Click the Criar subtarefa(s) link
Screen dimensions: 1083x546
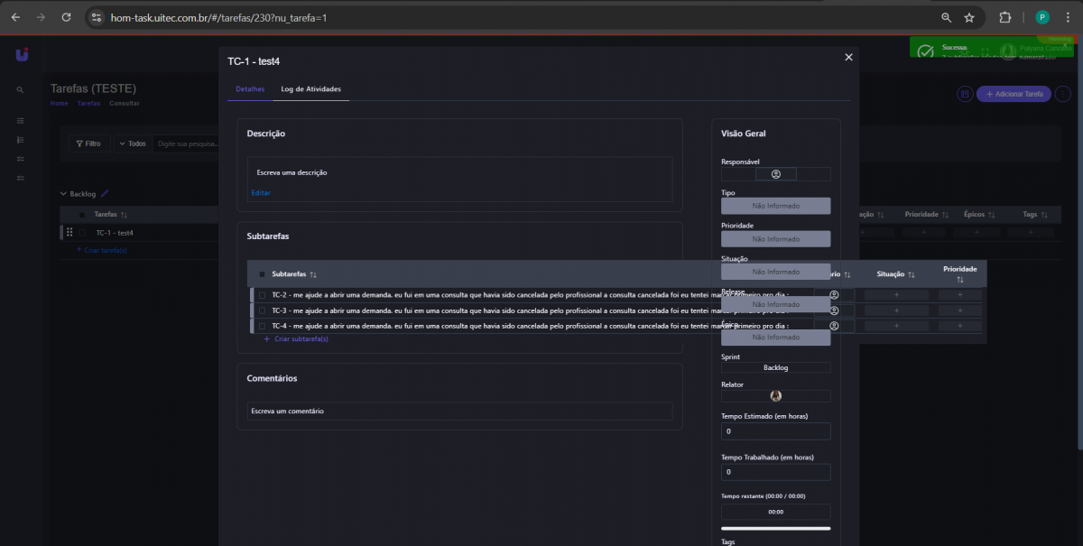point(301,339)
